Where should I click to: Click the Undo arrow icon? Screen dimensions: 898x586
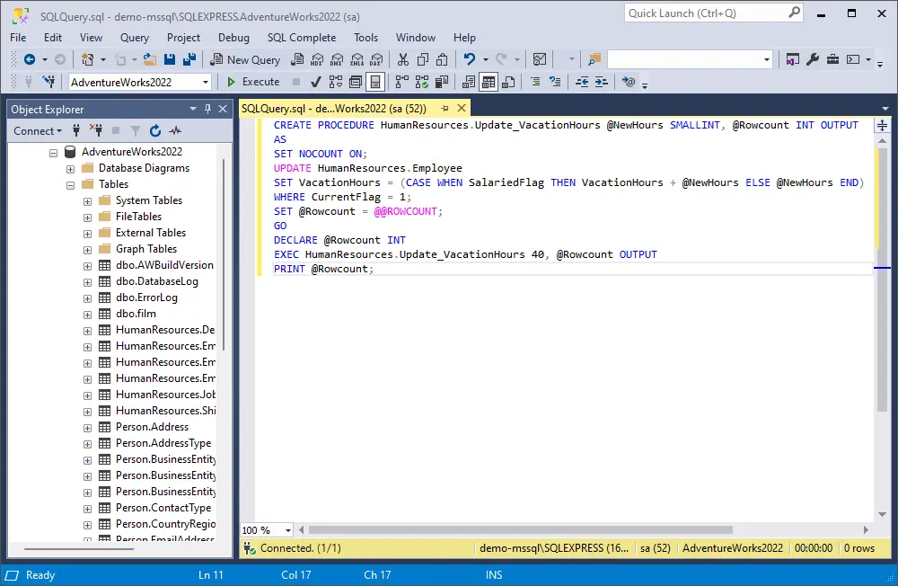click(x=469, y=59)
